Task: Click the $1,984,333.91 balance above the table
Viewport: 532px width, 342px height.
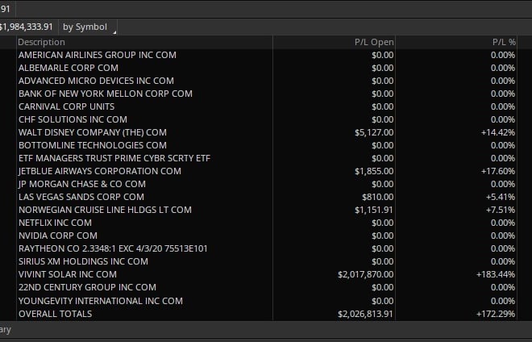Action: [27, 27]
